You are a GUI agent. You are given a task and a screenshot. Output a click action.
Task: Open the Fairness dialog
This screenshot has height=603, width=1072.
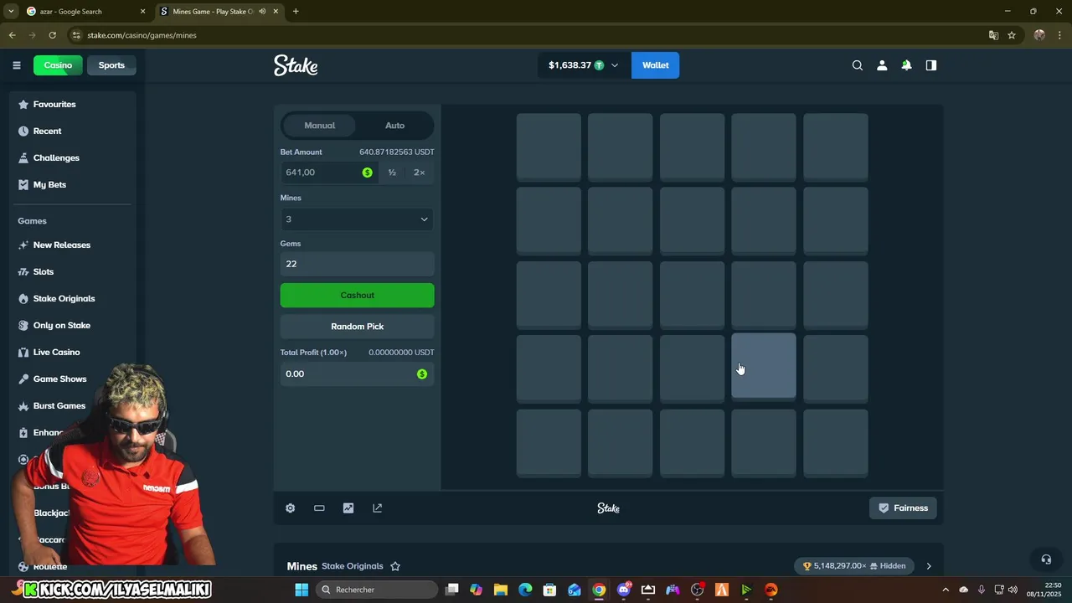coord(903,508)
